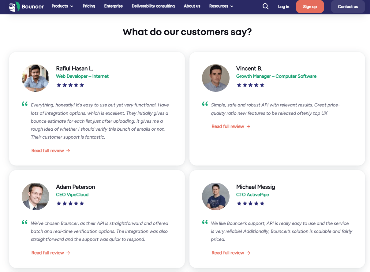Viewport: 370px width, 272px height.
Task: Click the Bouncer logo icon
Action: pyautogui.click(x=14, y=6)
